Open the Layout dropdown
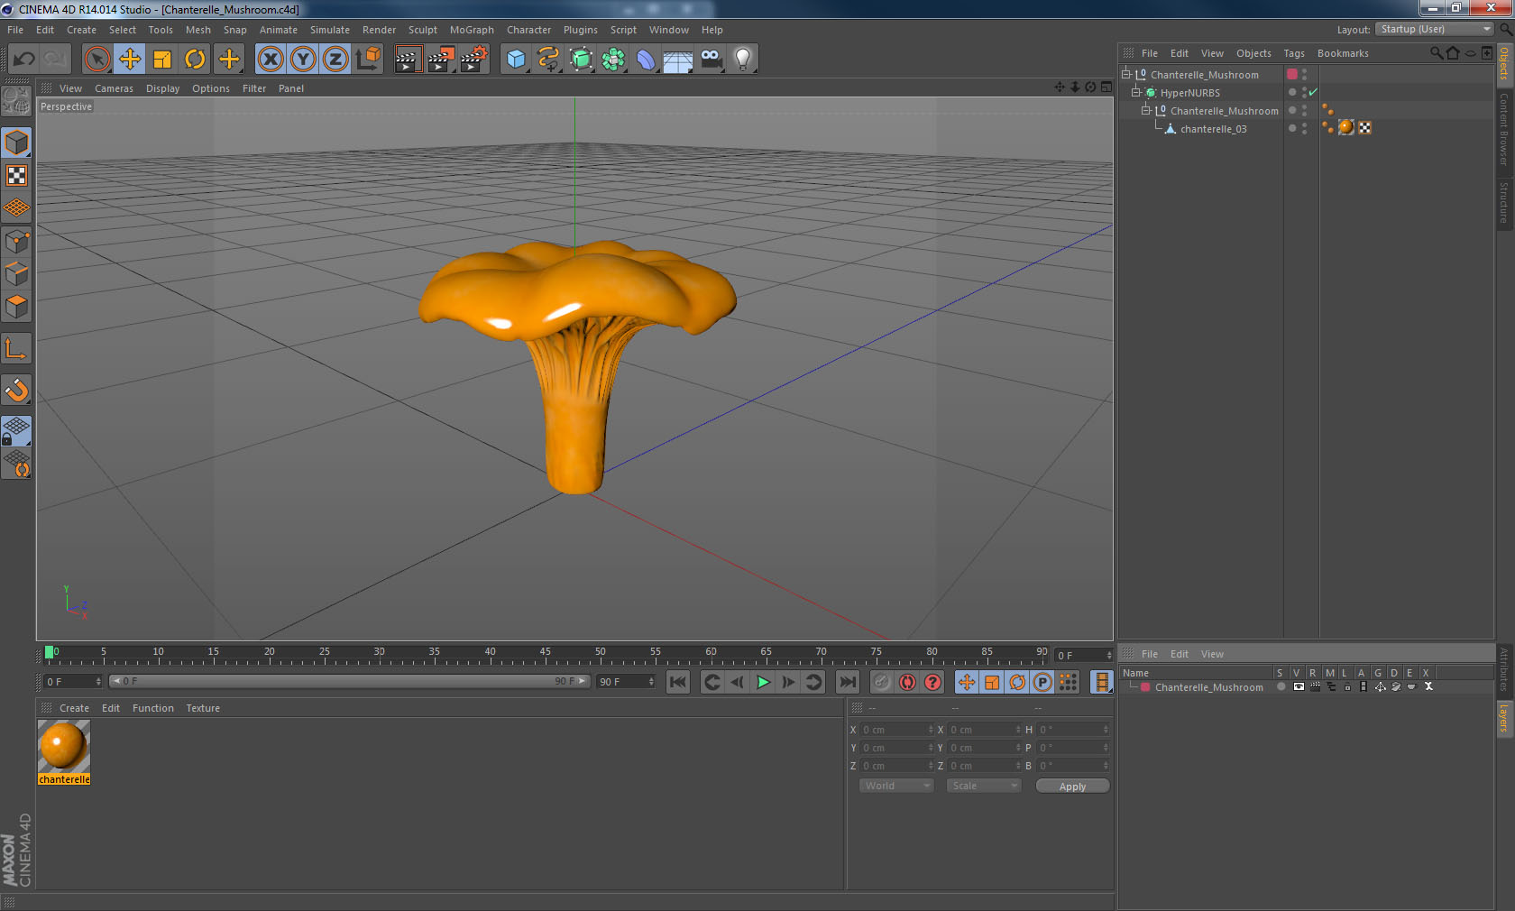Image resolution: width=1515 pixels, height=911 pixels. coord(1435,30)
